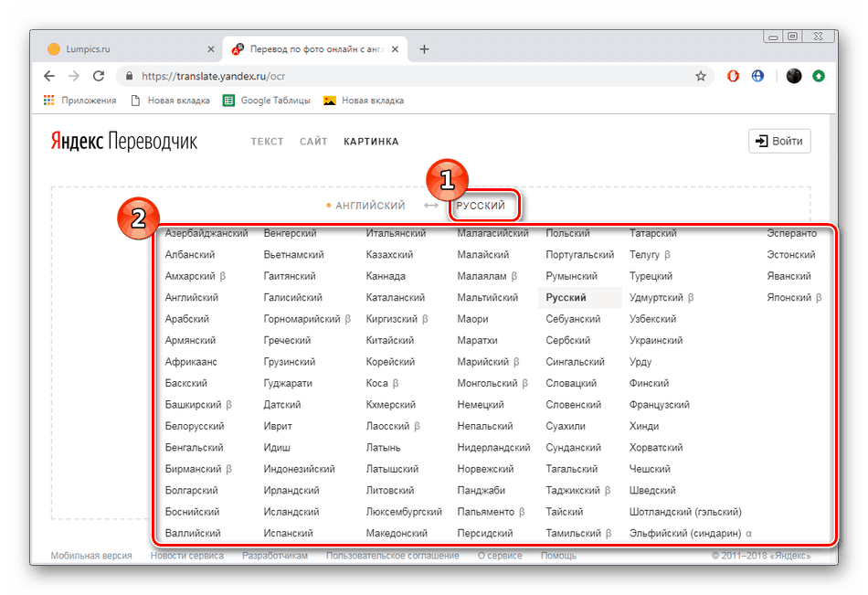This screenshot has width=868, height=595.
Task: Switch to the САЙТ mode
Action: pyautogui.click(x=314, y=142)
